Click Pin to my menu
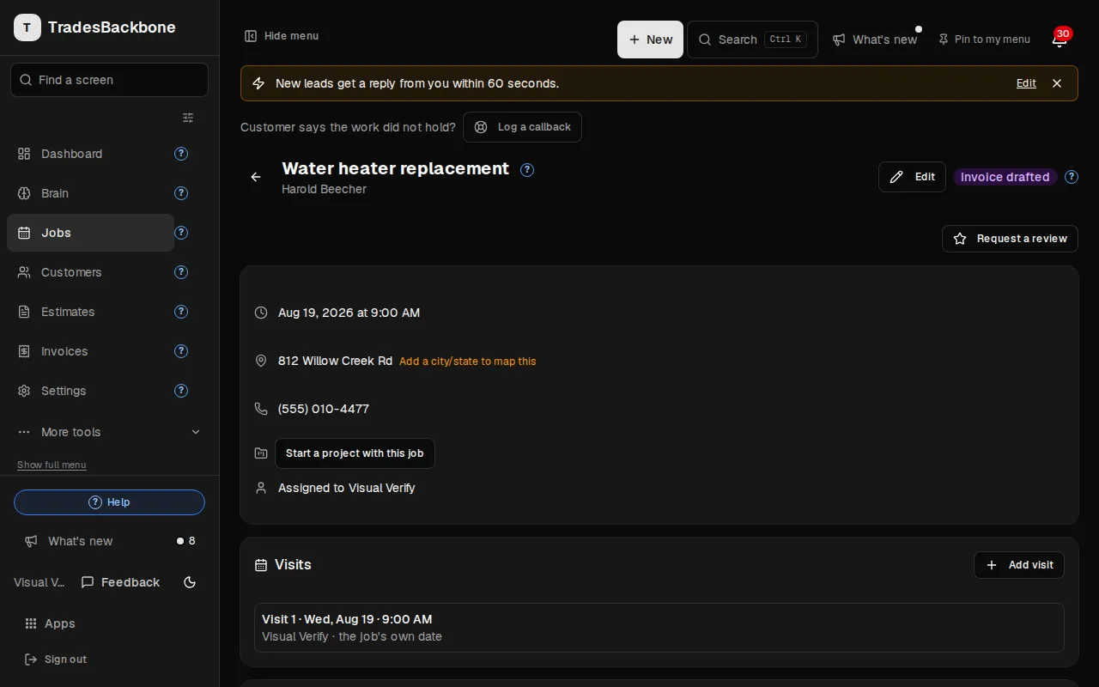Screen dimensions: 1099x687 [984, 40]
